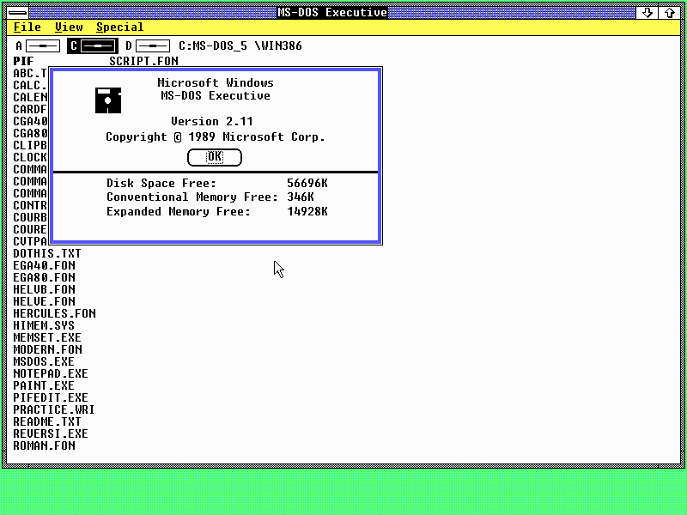Maximize window with up arrow button
The image size is (687, 515).
pos(669,13)
